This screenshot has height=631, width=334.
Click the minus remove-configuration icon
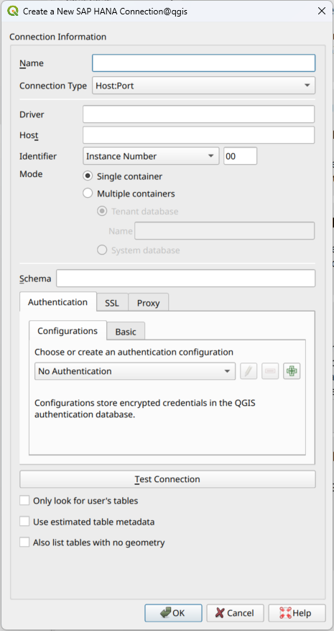270,371
